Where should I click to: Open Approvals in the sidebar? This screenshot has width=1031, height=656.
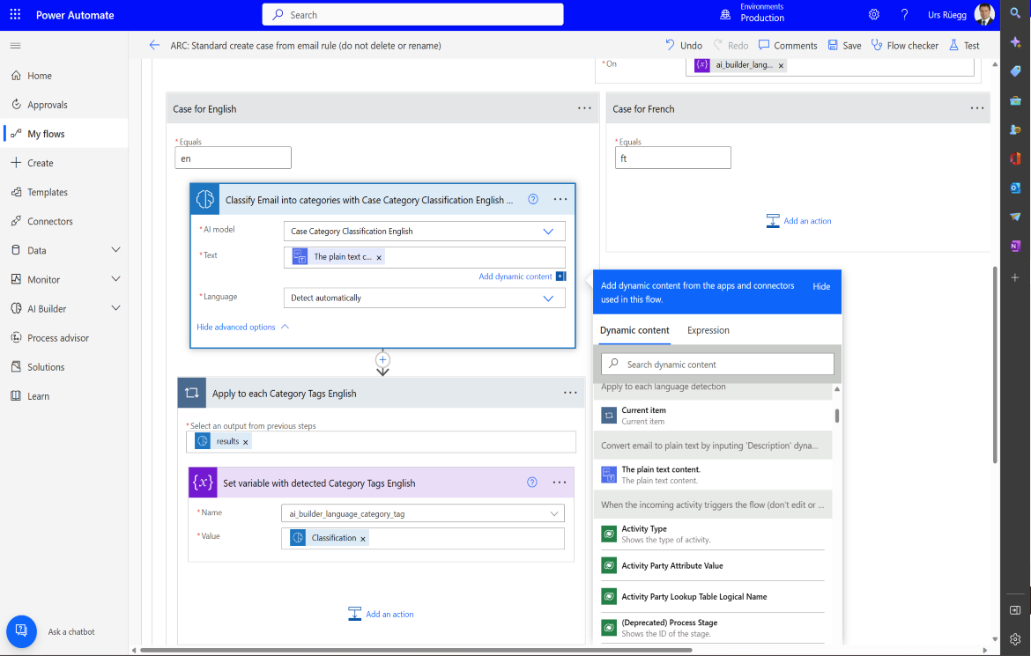pos(64,105)
